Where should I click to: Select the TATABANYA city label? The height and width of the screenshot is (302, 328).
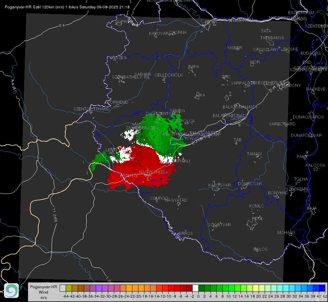click(x=272, y=38)
